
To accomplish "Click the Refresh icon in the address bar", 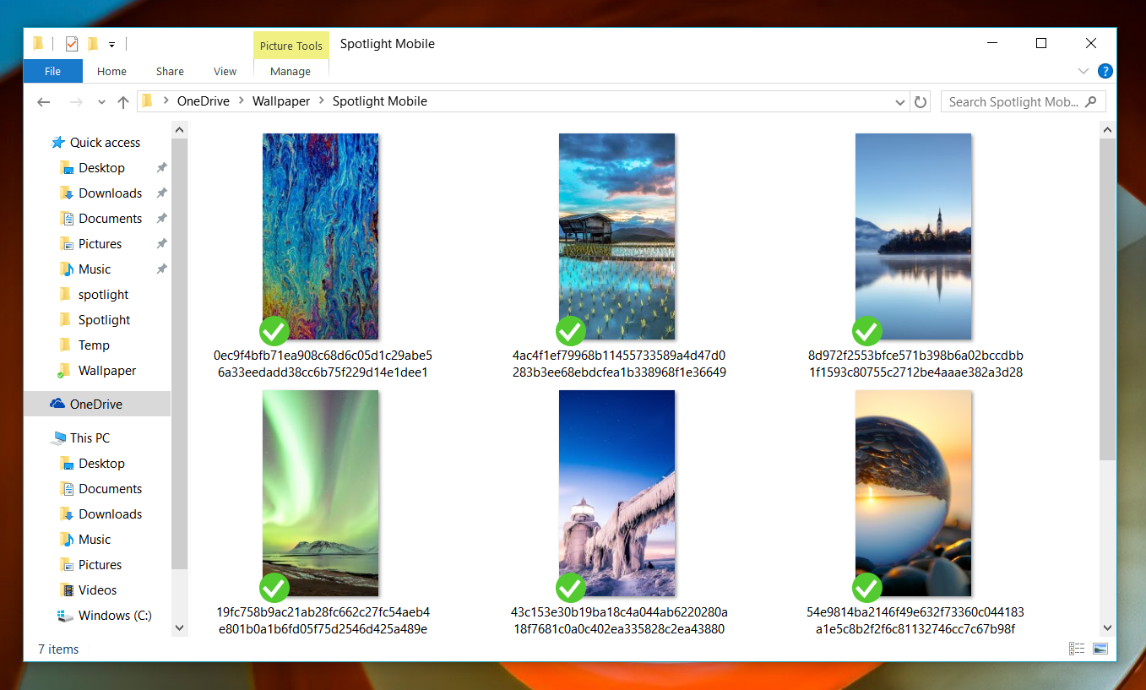I will [920, 101].
